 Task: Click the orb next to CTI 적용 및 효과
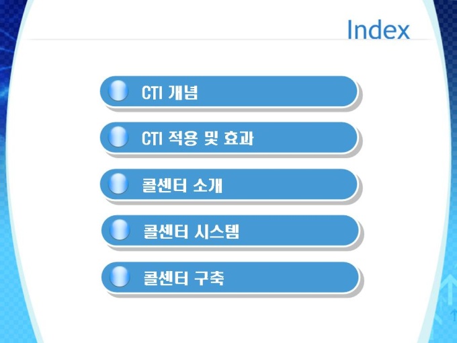[x=118, y=137]
